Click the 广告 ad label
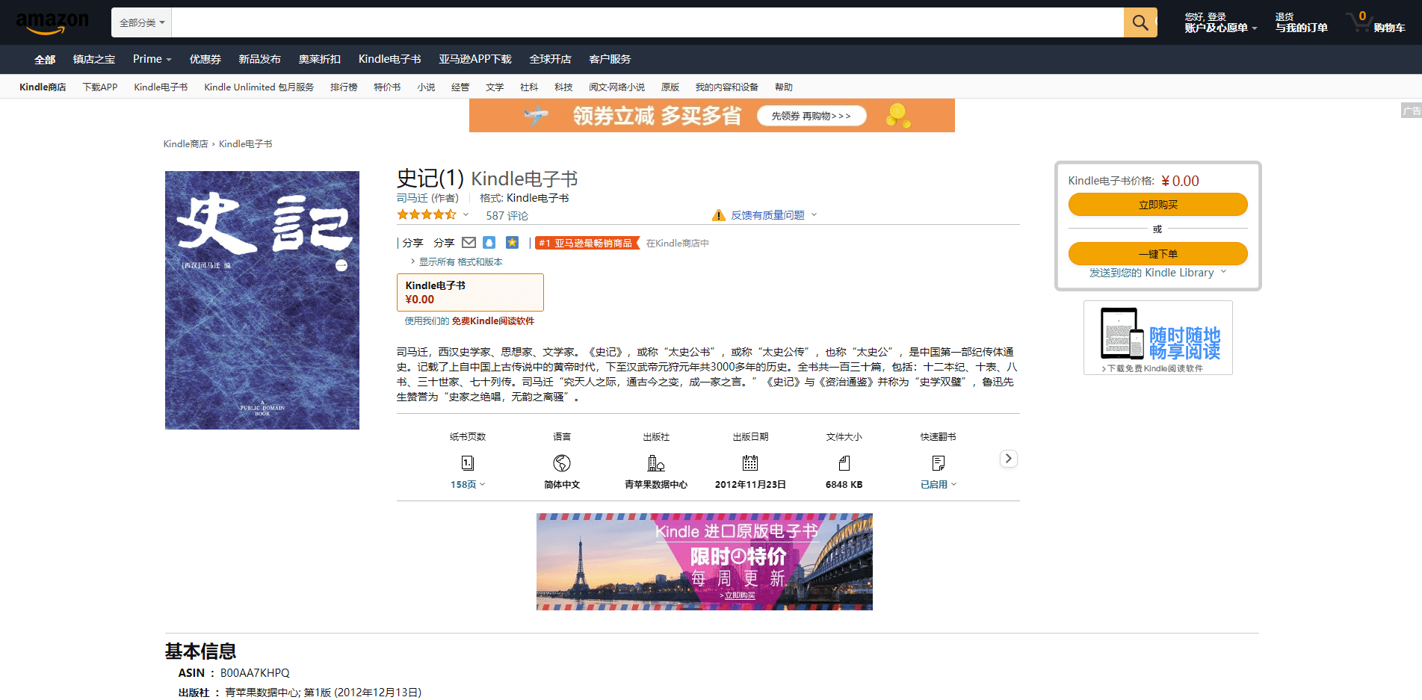Image resolution: width=1422 pixels, height=700 pixels. 1411,111
